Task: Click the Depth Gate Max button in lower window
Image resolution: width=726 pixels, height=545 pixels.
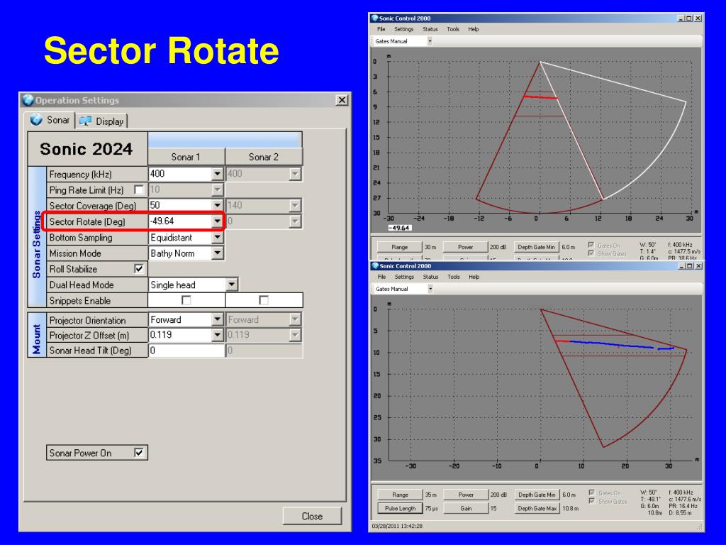Action: click(537, 508)
